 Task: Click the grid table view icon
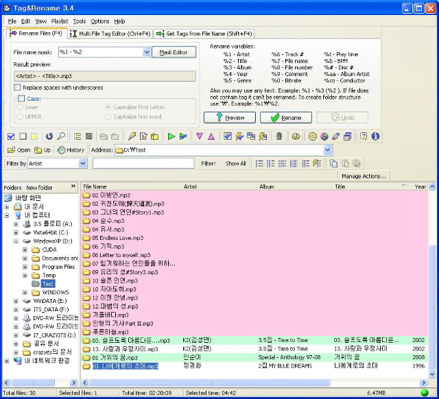(x=88, y=136)
